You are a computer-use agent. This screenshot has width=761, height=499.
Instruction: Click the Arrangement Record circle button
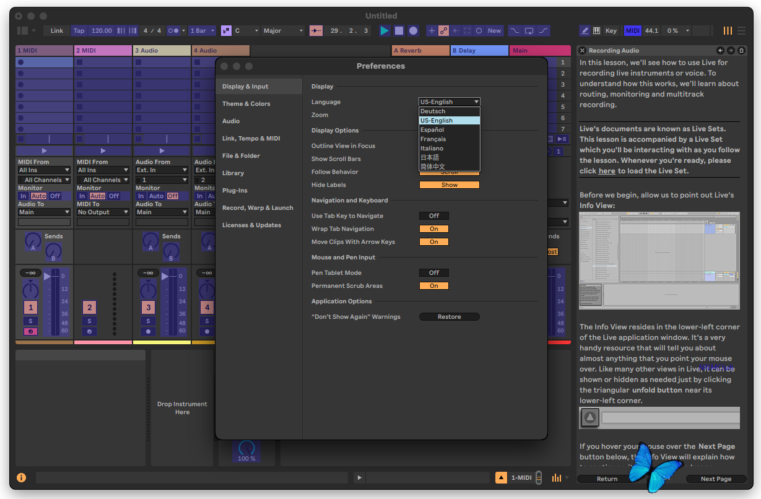click(x=413, y=30)
